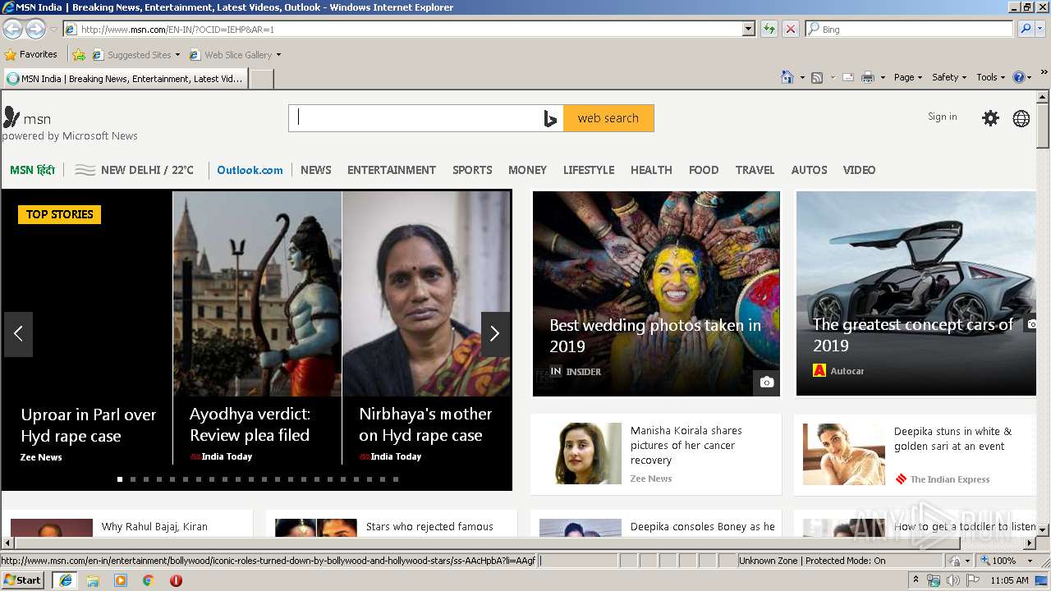
Task: Click in the MSN search text field
Action: click(x=415, y=118)
